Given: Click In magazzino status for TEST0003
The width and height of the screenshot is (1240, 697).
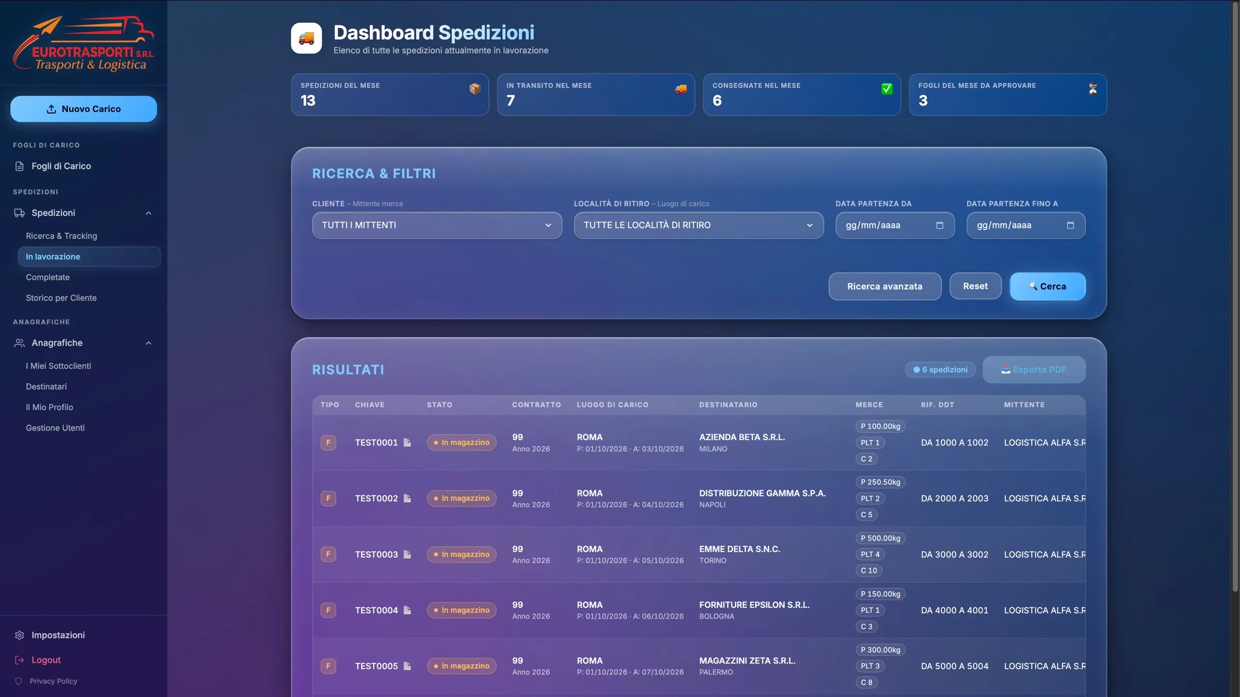Looking at the screenshot, I should [x=461, y=554].
